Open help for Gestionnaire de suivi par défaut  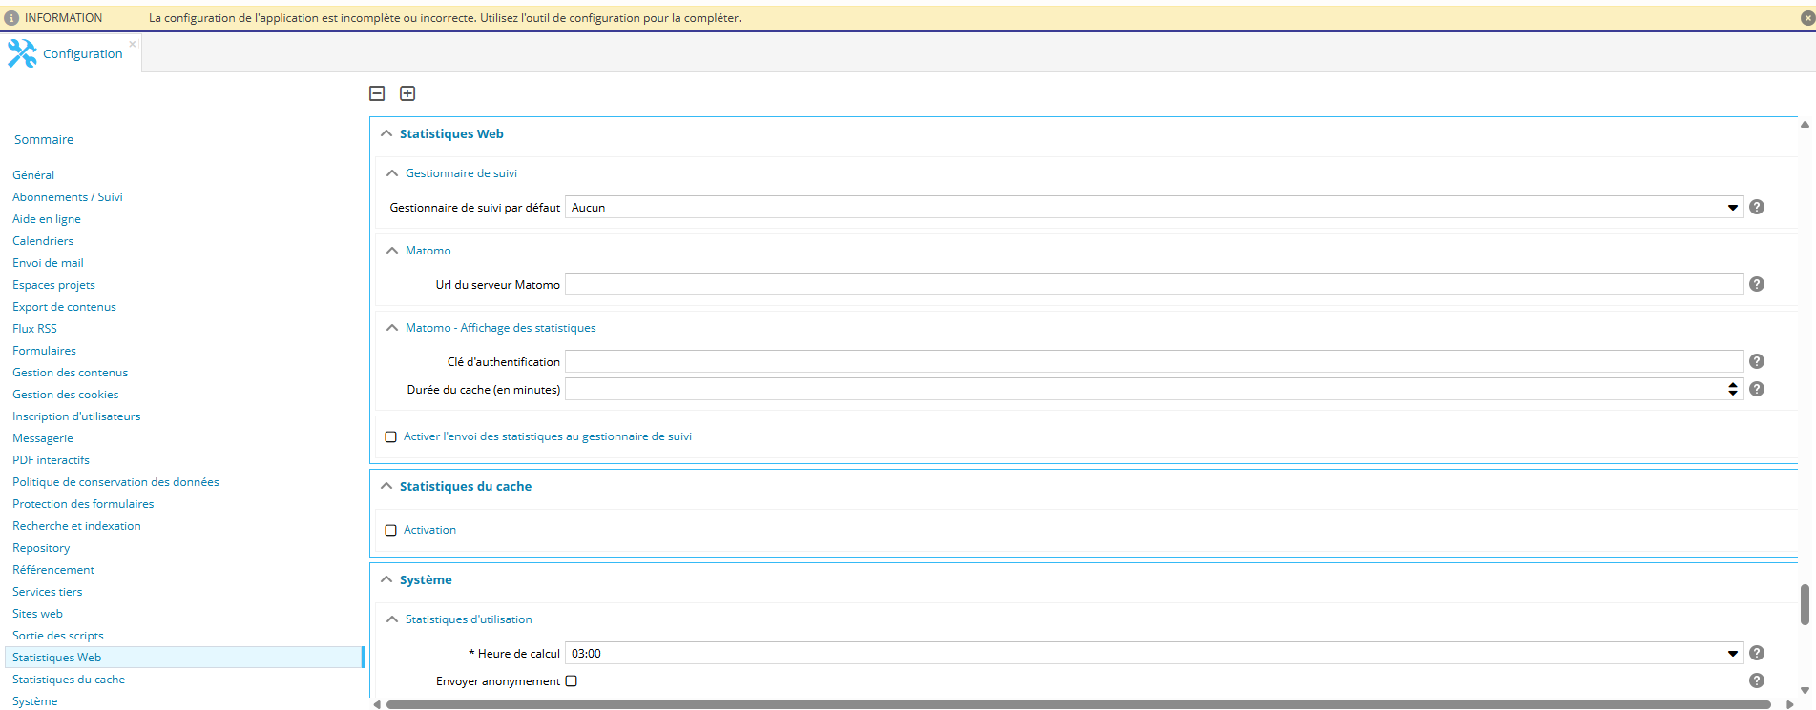coord(1757,207)
